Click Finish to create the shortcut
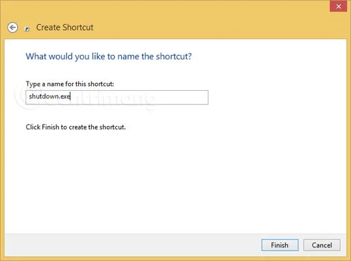The width and height of the screenshot is (351, 261). pos(280,245)
